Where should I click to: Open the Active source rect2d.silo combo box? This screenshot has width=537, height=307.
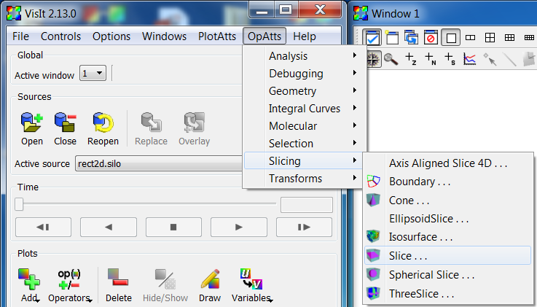click(x=159, y=163)
